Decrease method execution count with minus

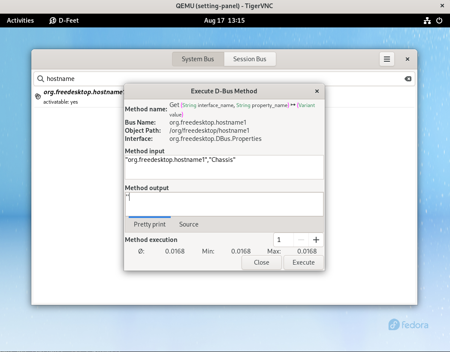[x=301, y=240]
